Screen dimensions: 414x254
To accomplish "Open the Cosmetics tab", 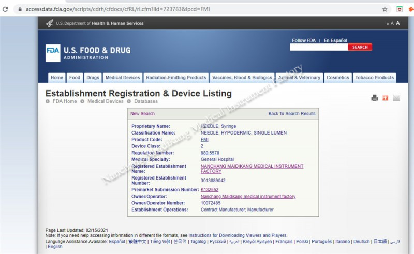I will coord(338,78).
